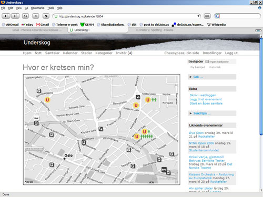Click the site identity icon in address bar
Screen dimensions: 263x197
tap(56, 16)
